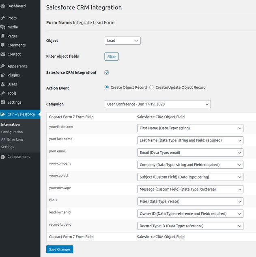Click the Posts pushpin icon

click(2, 18)
